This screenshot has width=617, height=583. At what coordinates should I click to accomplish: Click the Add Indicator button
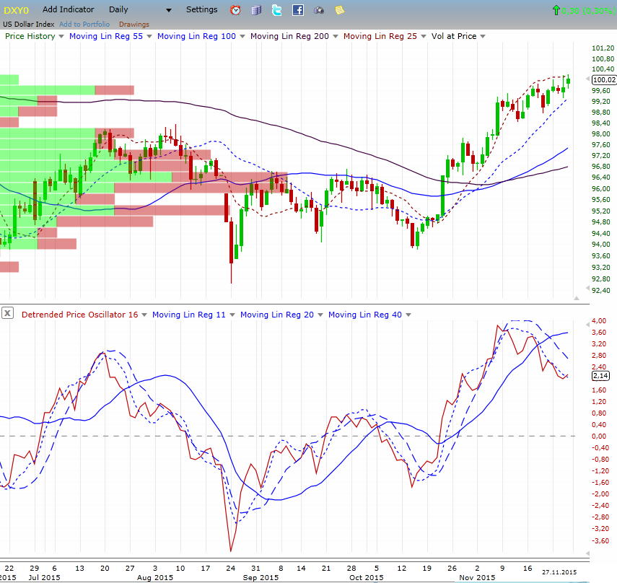tap(69, 9)
